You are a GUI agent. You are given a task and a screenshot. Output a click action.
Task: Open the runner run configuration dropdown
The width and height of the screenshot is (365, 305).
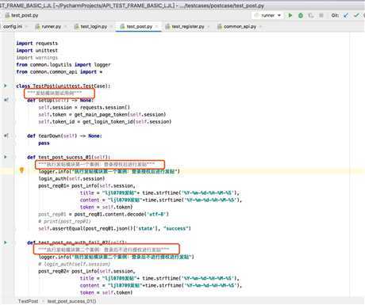point(268,15)
